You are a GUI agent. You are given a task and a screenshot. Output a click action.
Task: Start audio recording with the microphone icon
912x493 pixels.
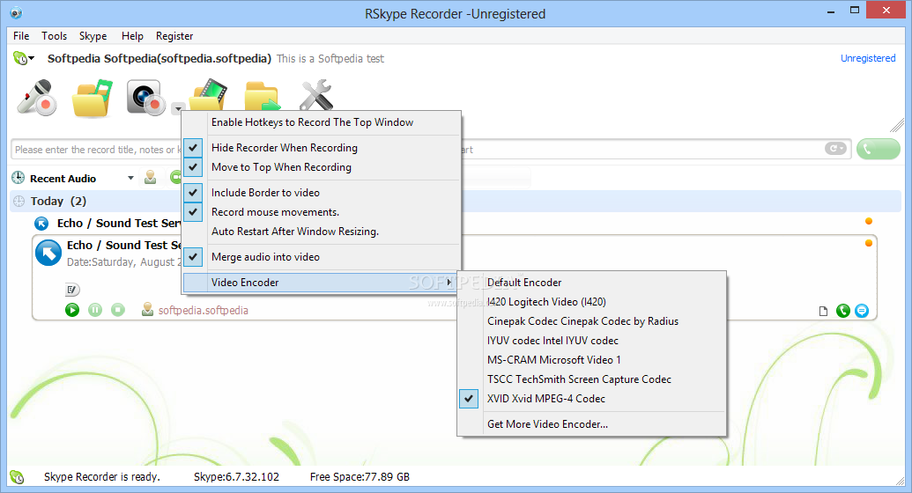pos(37,97)
